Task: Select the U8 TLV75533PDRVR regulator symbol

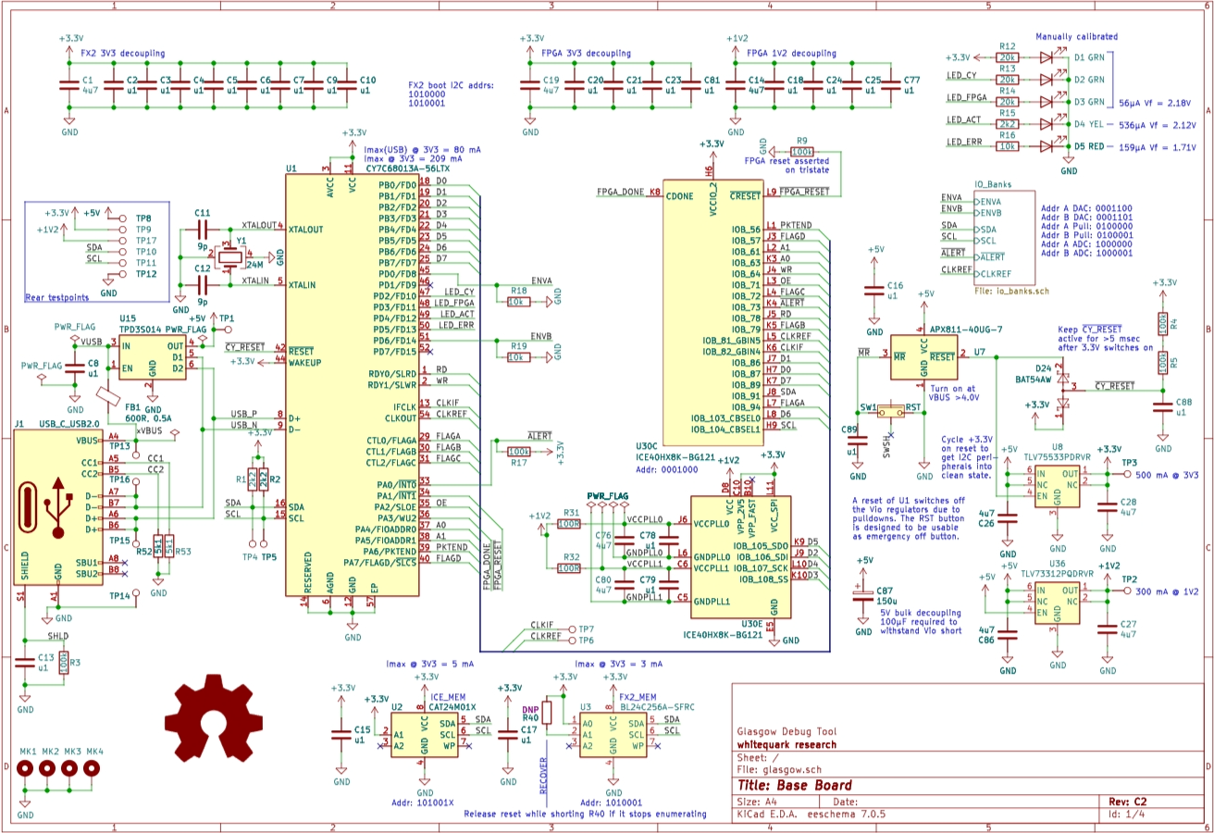Action: pyautogui.click(x=1057, y=486)
